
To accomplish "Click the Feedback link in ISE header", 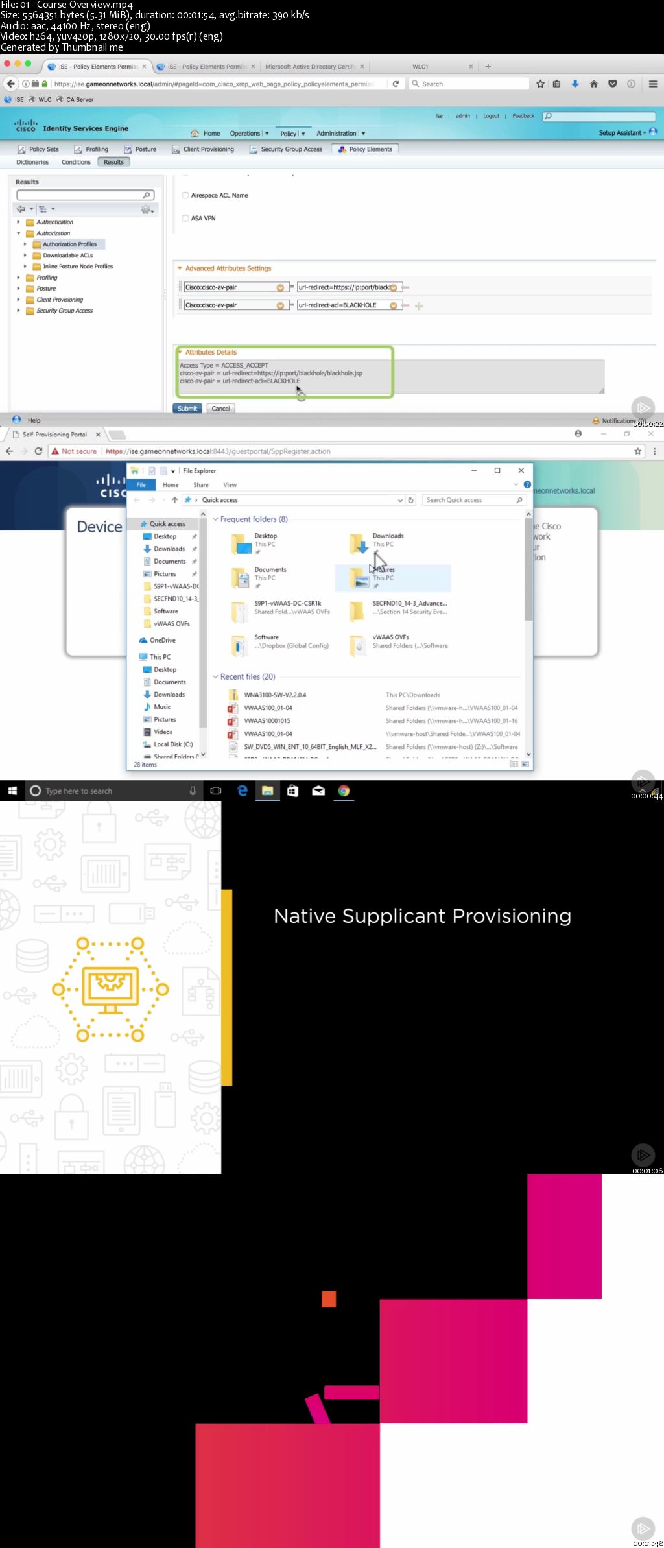I will click(523, 116).
